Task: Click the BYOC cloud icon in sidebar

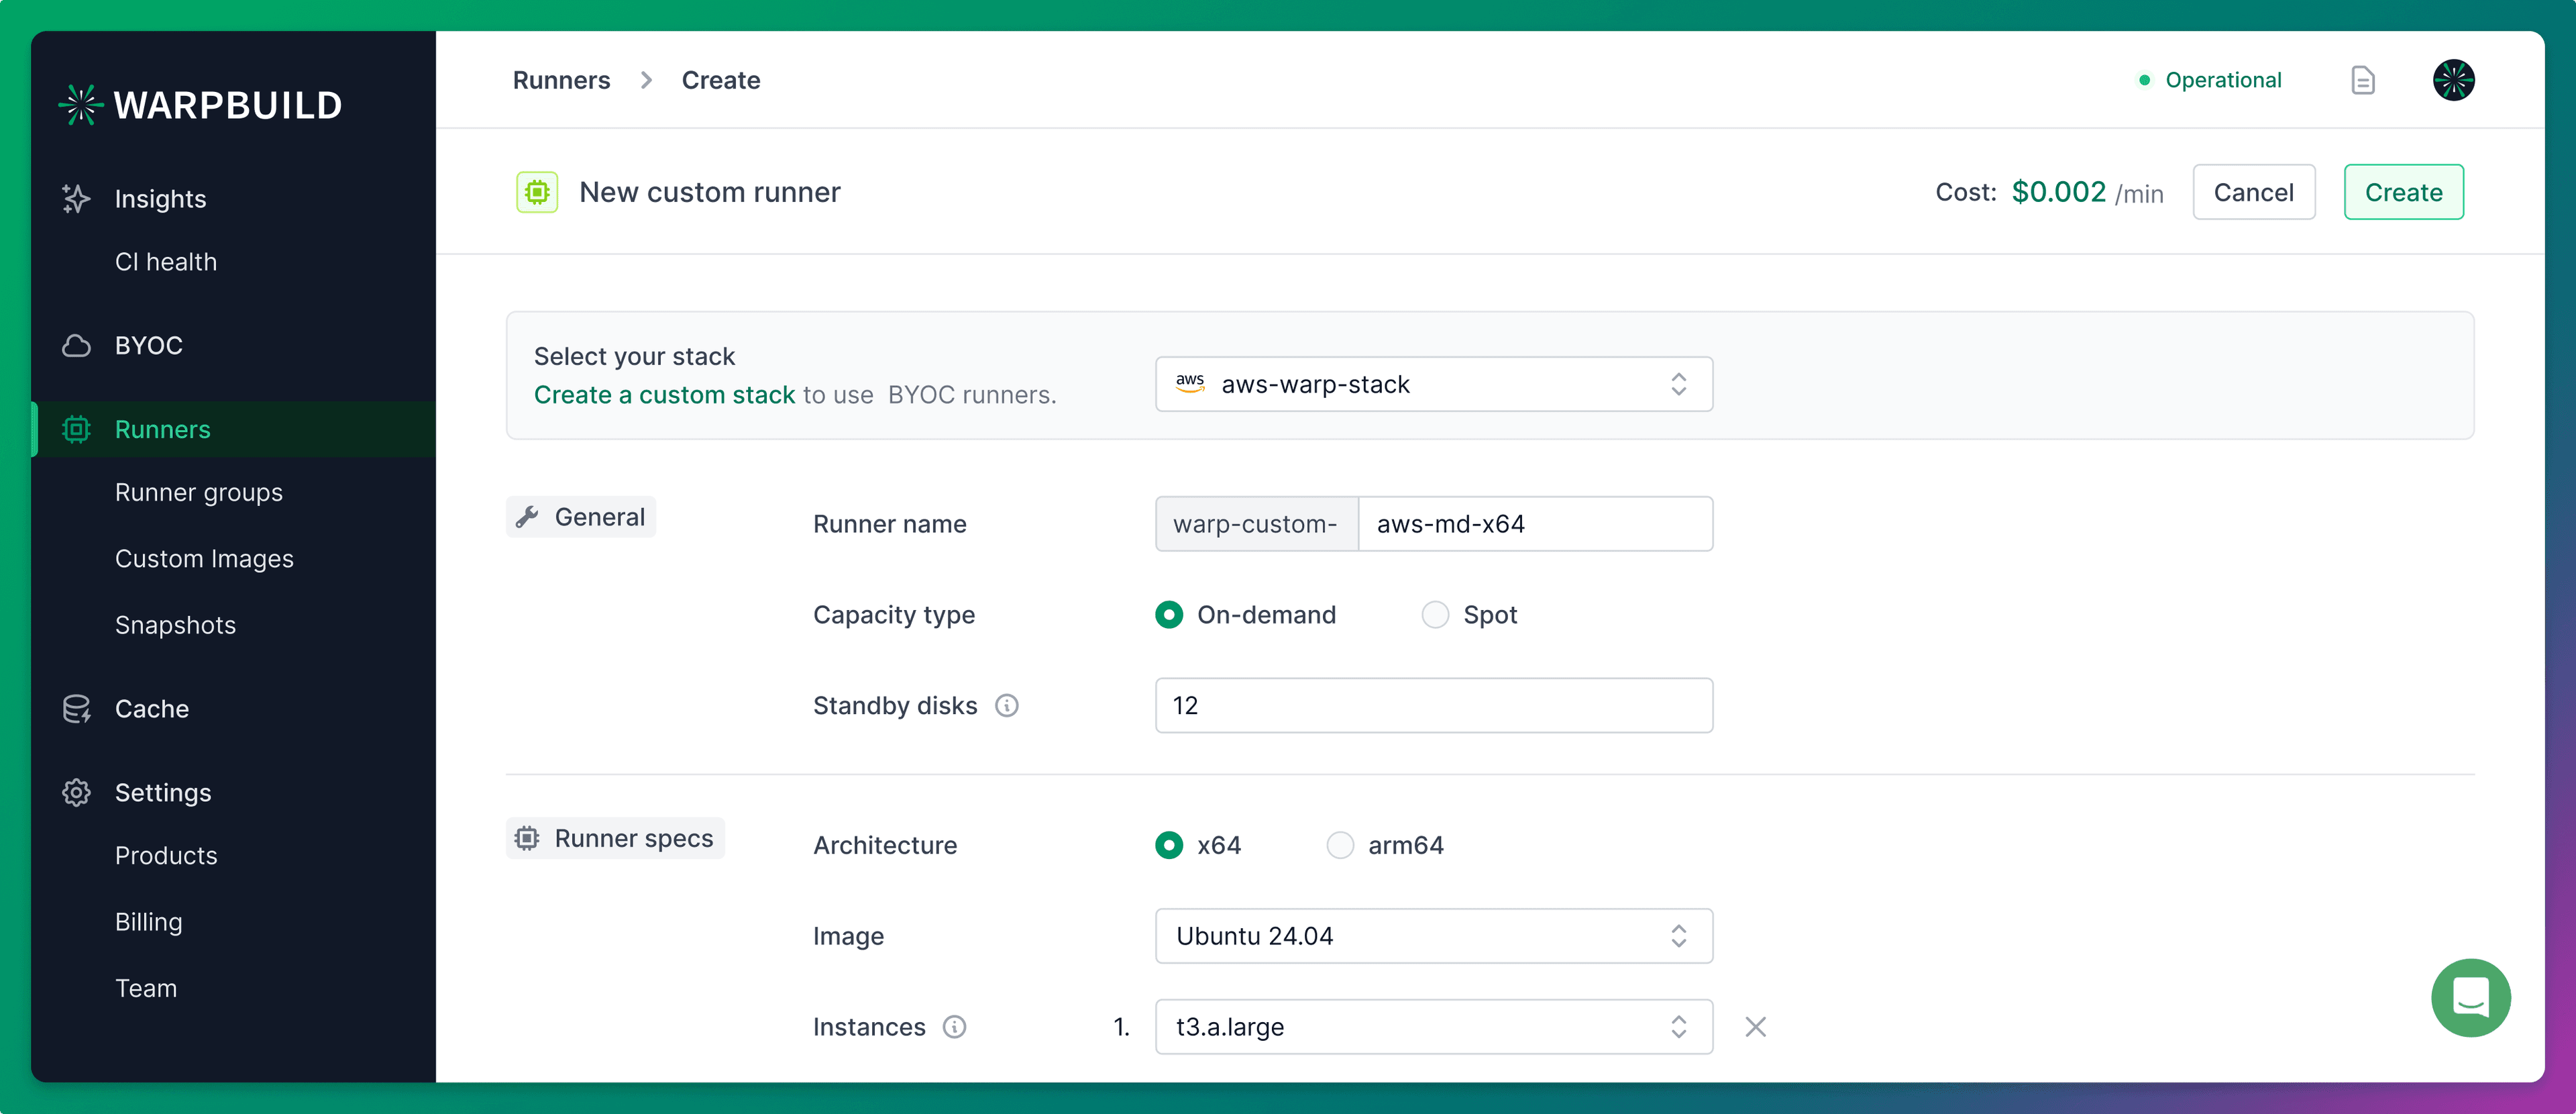Action: pyautogui.click(x=76, y=346)
